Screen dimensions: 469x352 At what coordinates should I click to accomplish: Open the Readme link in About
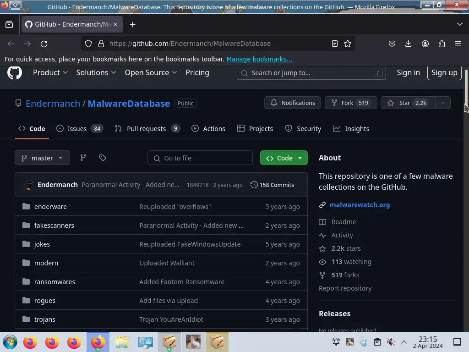344,222
